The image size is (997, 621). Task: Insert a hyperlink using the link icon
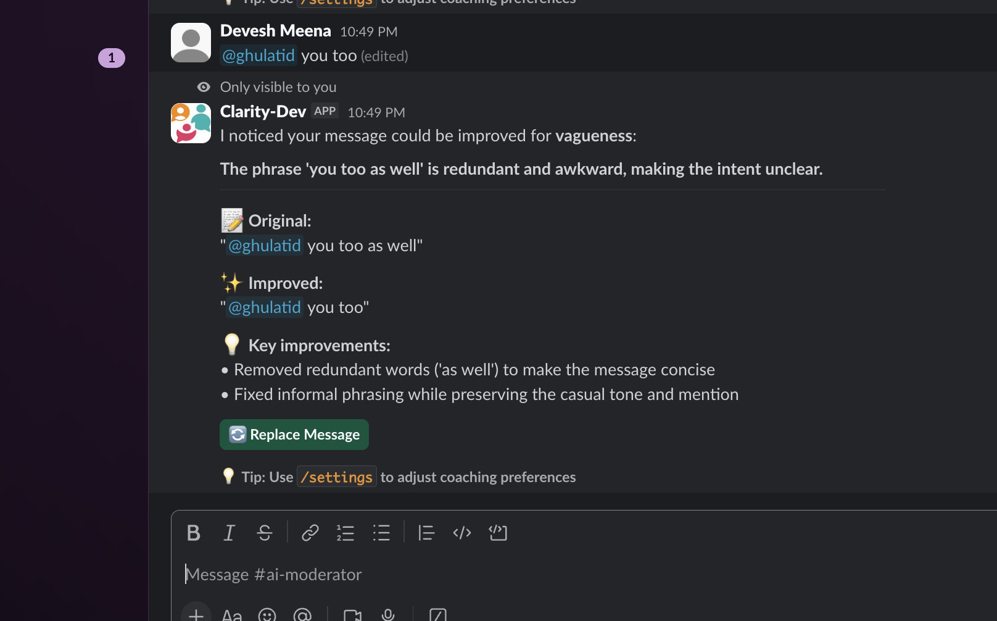[309, 533]
